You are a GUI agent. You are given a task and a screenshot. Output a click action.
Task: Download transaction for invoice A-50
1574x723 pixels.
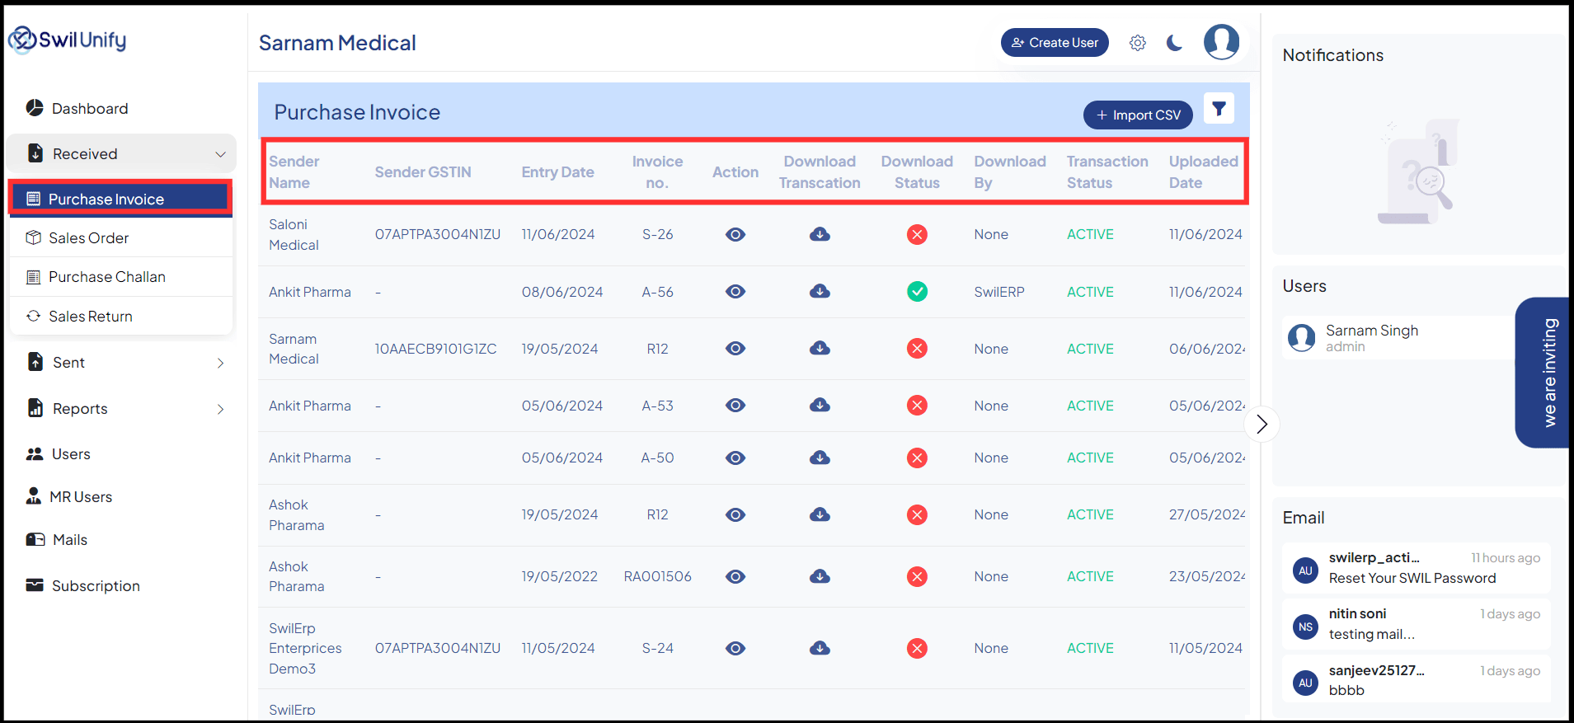(820, 458)
